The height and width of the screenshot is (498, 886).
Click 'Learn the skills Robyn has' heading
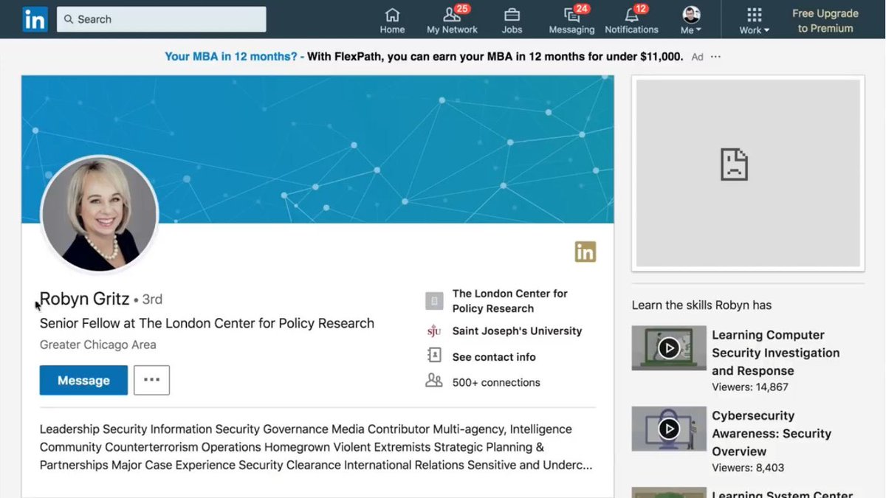pyautogui.click(x=701, y=305)
